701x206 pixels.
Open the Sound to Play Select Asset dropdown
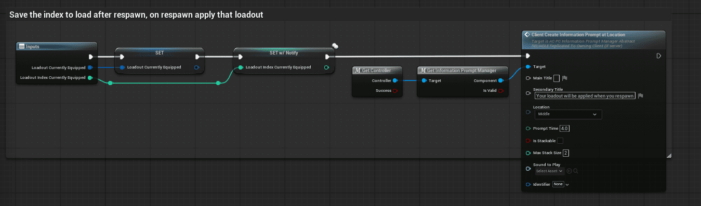click(550, 171)
